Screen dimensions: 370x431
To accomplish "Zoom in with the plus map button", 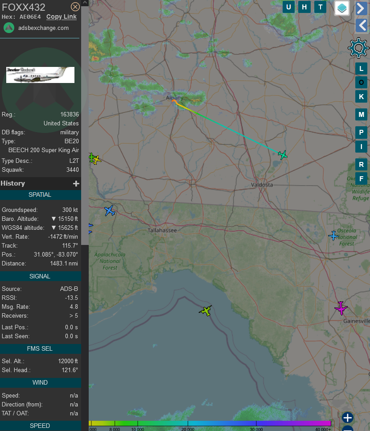I will [x=347, y=418].
